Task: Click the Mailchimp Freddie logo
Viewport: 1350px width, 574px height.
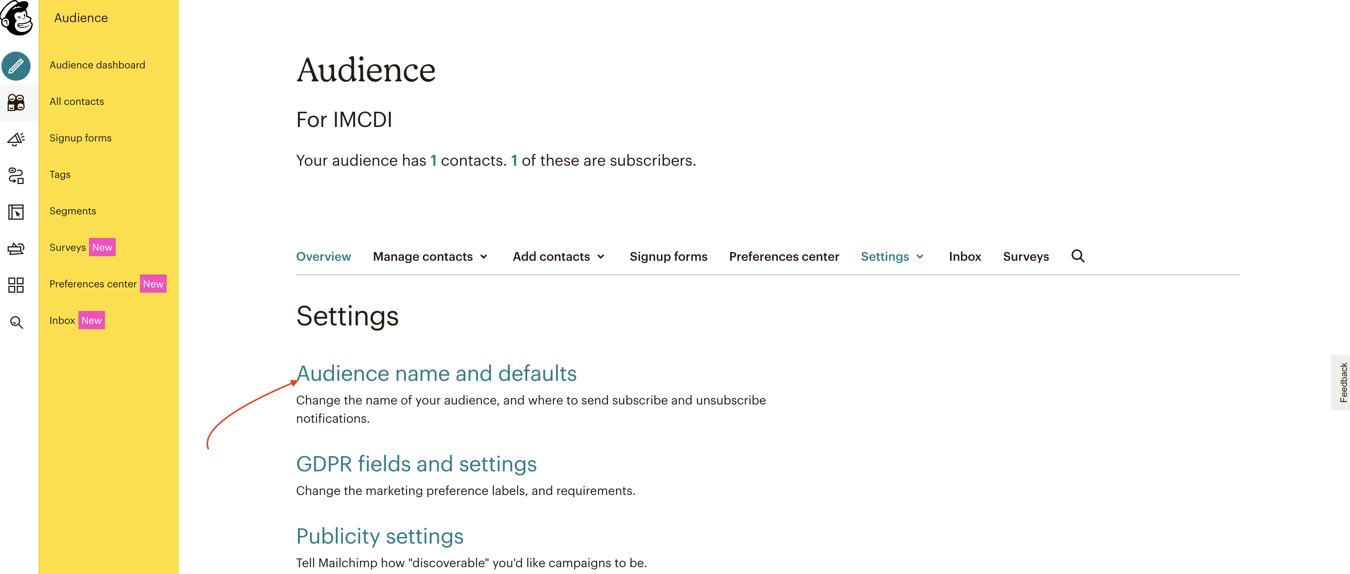Action: (17, 17)
